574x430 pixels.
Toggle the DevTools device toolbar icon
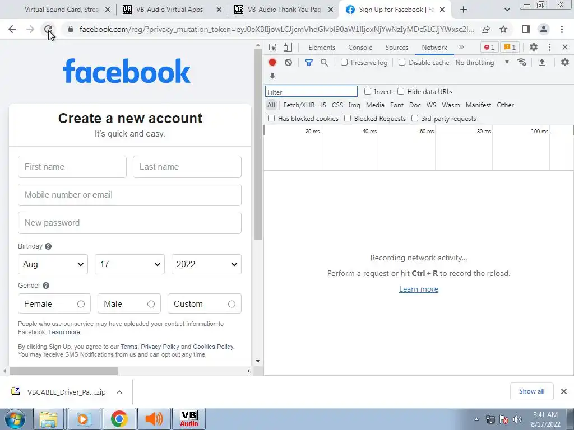[288, 47]
